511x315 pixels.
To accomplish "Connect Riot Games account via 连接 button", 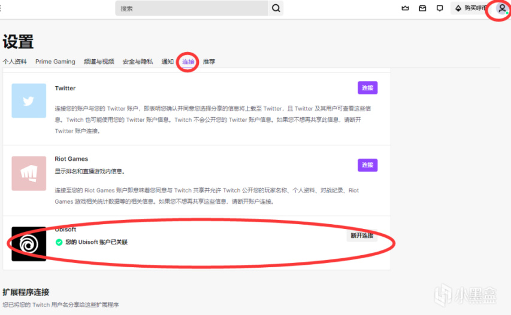I will click(368, 165).
